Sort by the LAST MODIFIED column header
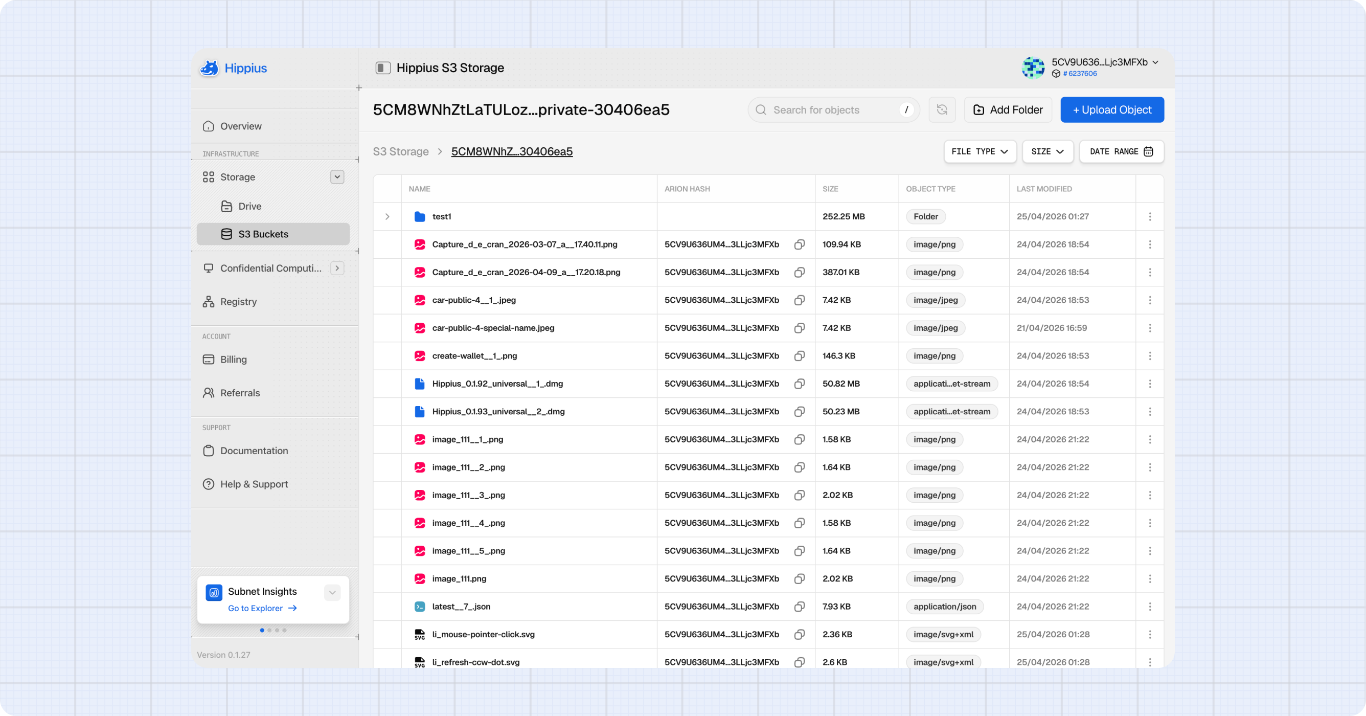 [1044, 189]
